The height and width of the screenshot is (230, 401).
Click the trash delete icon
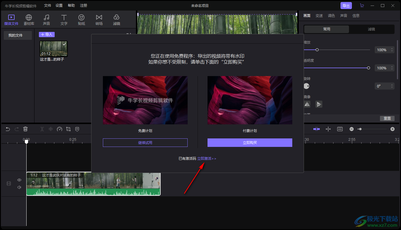pos(25,129)
